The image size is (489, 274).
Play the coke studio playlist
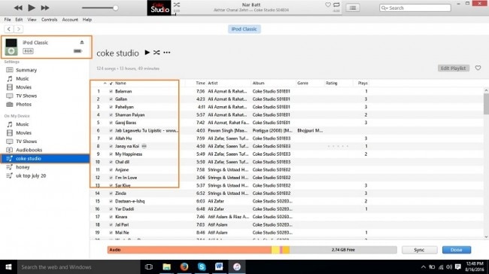pos(147,52)
